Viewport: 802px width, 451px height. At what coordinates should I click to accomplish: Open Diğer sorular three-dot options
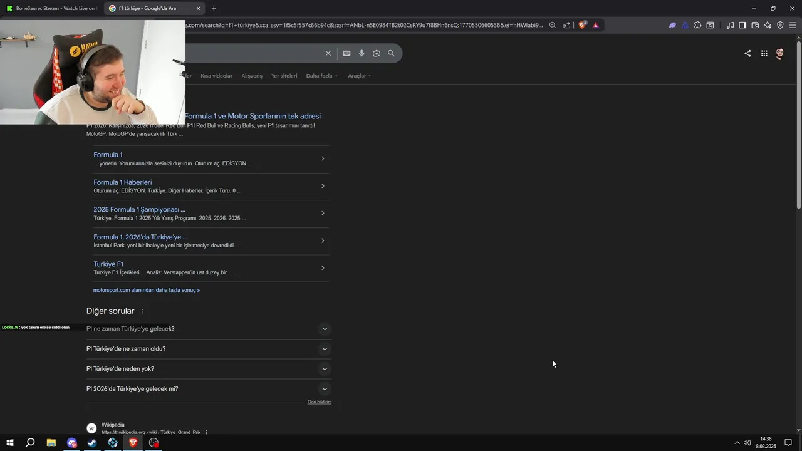142,311
